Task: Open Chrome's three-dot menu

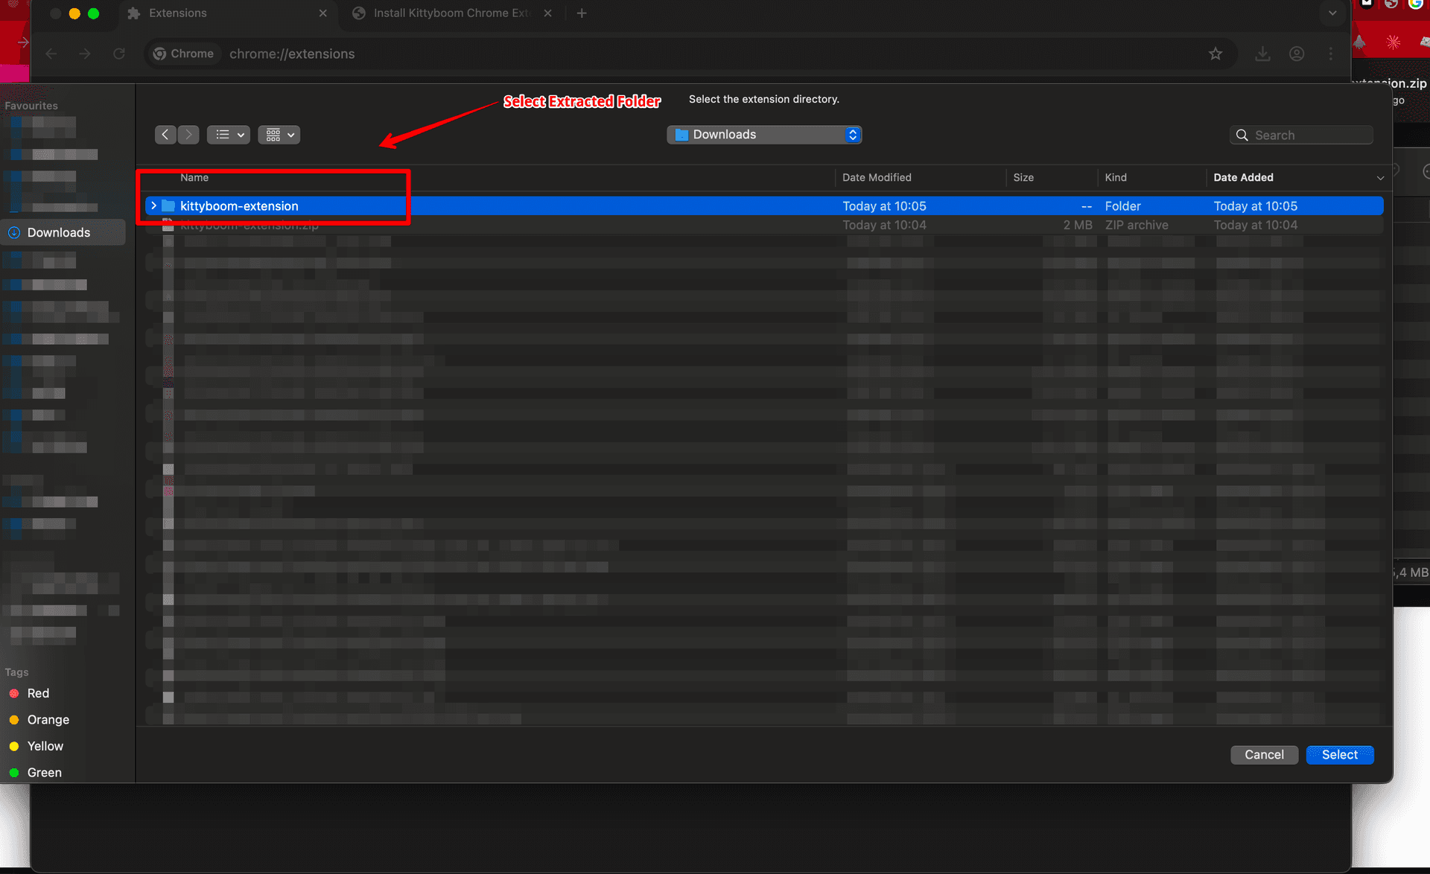Action: pos(1332,53)
